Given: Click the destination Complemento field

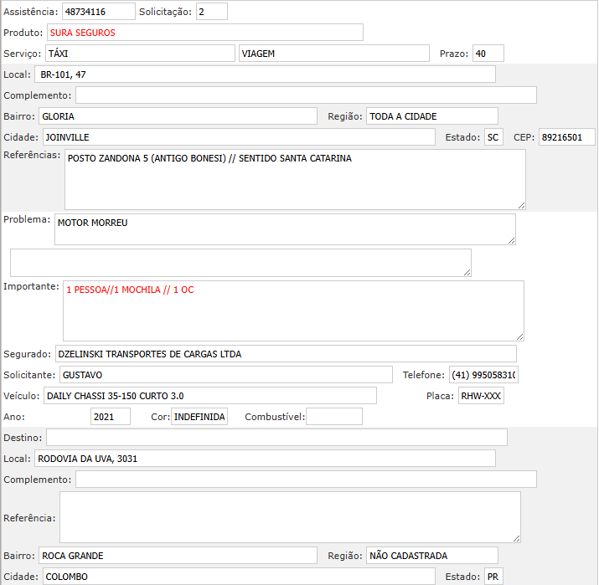Looking at the screenshot, I should (x=306, y=480).
